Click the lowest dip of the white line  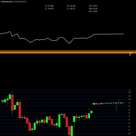(69, 44)
